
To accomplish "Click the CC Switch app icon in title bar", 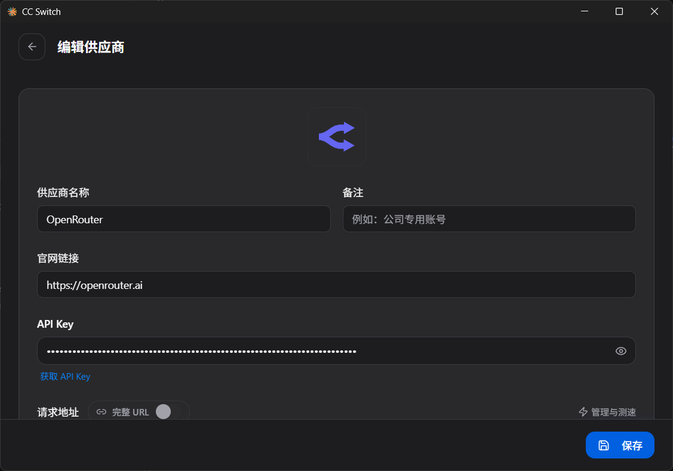I will [12, 11].
